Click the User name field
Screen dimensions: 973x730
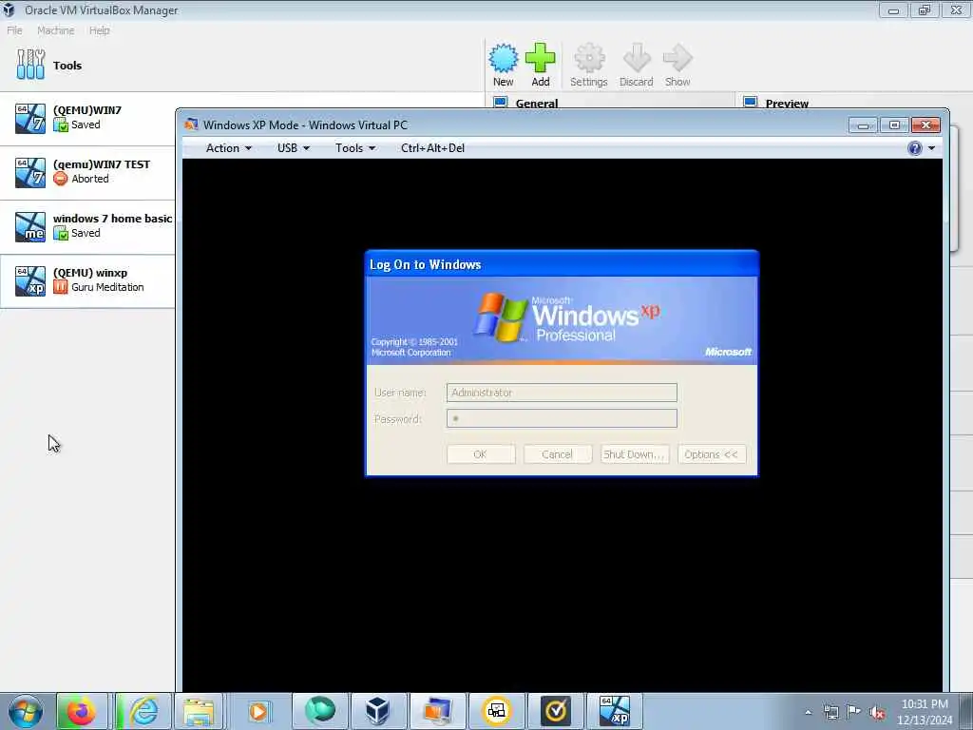pos(562,393)
